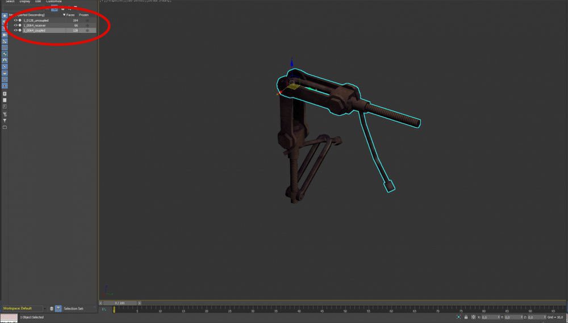This screenshot has height=323, width=568.
Task: Sort list by Faces column header
Action: [70, 15]
